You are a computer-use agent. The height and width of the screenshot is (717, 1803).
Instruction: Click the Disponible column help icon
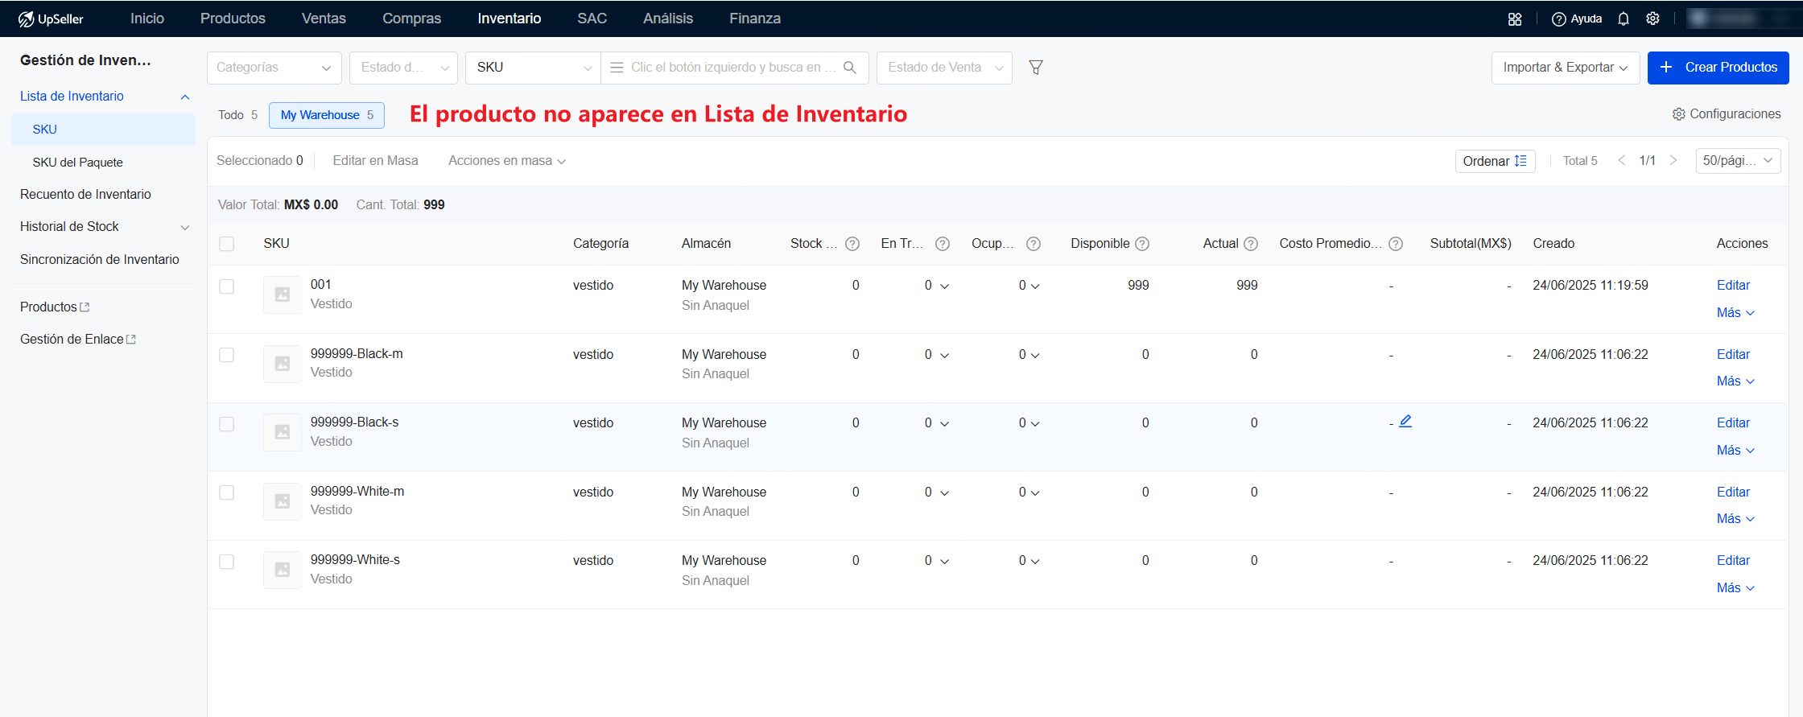pyautogui.click(x=1142, y=244)
